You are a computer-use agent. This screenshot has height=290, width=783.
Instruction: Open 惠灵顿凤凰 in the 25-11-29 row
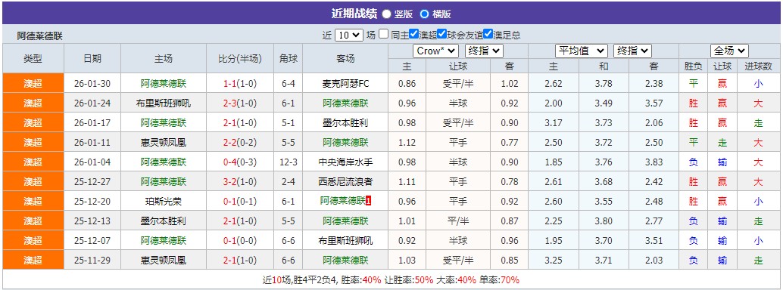164,260
